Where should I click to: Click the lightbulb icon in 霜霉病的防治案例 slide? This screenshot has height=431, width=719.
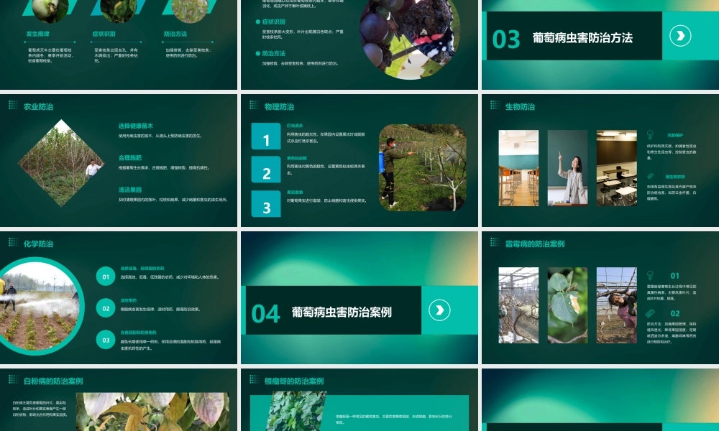pos(650,275)
